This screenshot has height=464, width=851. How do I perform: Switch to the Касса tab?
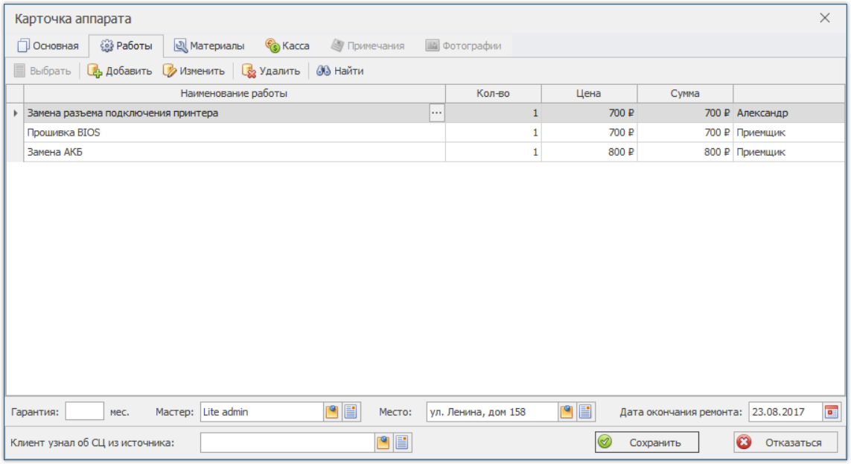coord(287,45)
